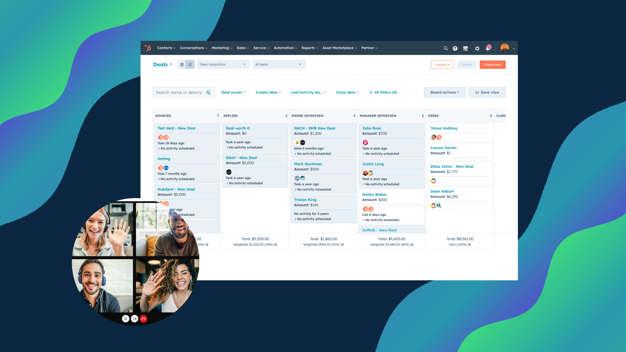Switch to list view icon

click(x=182, y=65)
